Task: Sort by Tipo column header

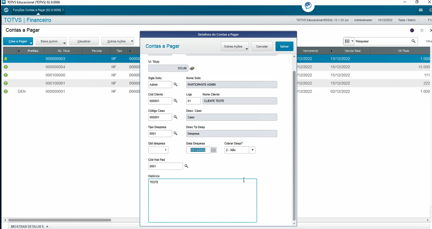Action: [x=119, y=51]
